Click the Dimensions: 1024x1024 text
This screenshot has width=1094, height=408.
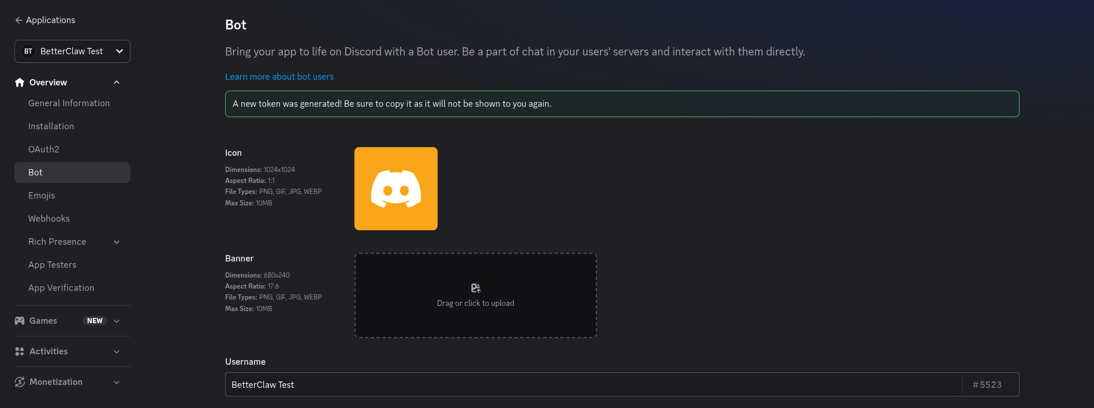[x=260, y=170]
